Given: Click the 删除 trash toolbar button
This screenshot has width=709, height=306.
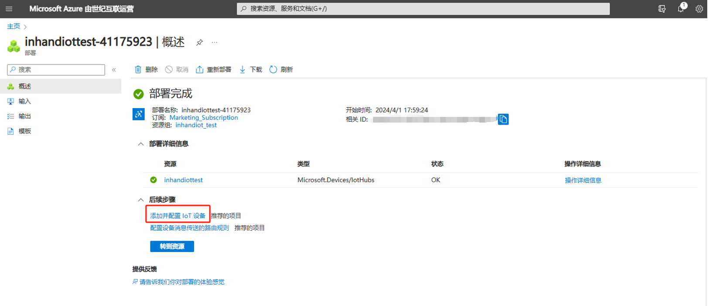Looking at the screenshot, I should tap(146, 69).
